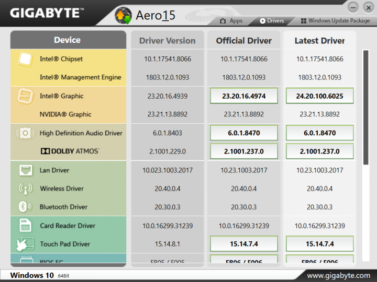Click the Intel Graphic chip icon
Image resolution: width=377 pixels, height=282 pixels.
pos(25,96)
